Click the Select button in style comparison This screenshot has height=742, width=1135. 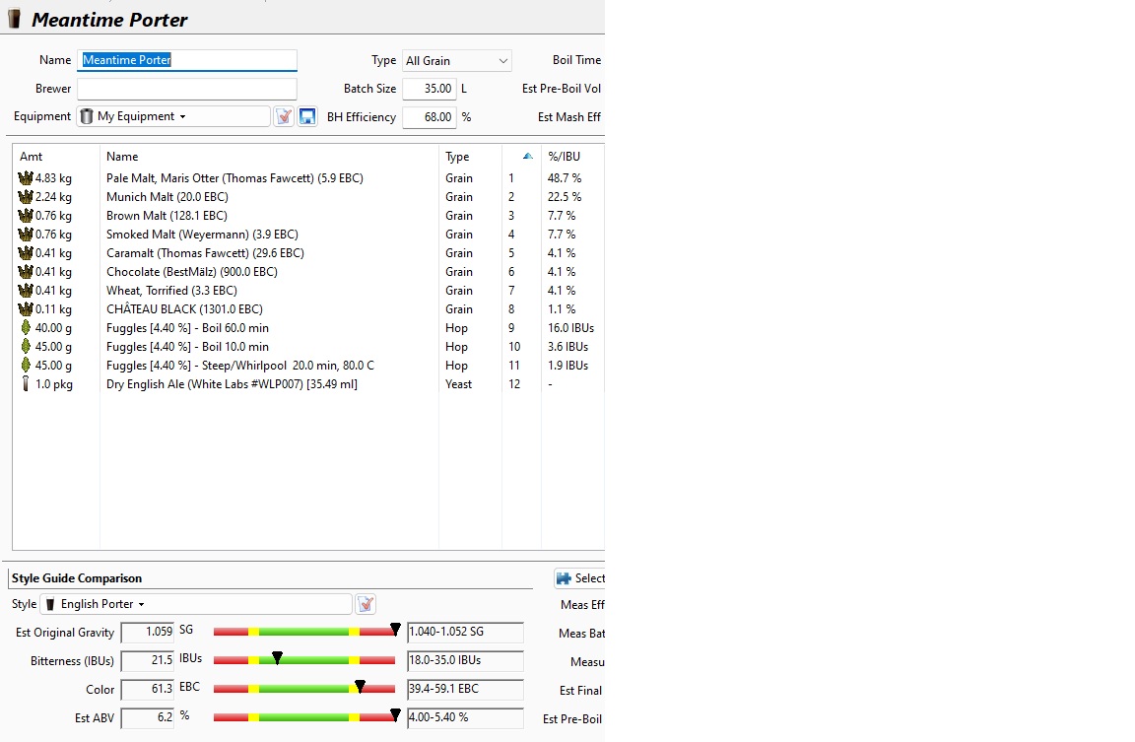click(x=580, y=578)
